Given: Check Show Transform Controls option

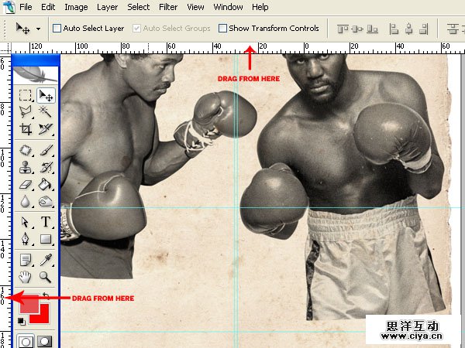Looking at the screenshot, I should [223, 29].
